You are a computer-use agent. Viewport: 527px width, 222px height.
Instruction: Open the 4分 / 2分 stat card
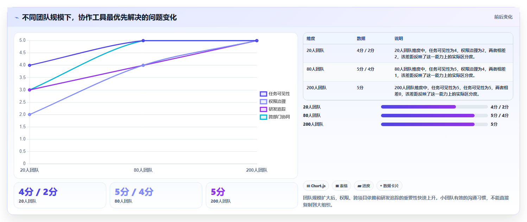coord(60,195)
